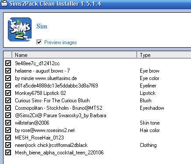Uncheck the willstefan@2006 skin tone checkbox
Viewport: 191px width, 164px height.
[x=8, y=123]
